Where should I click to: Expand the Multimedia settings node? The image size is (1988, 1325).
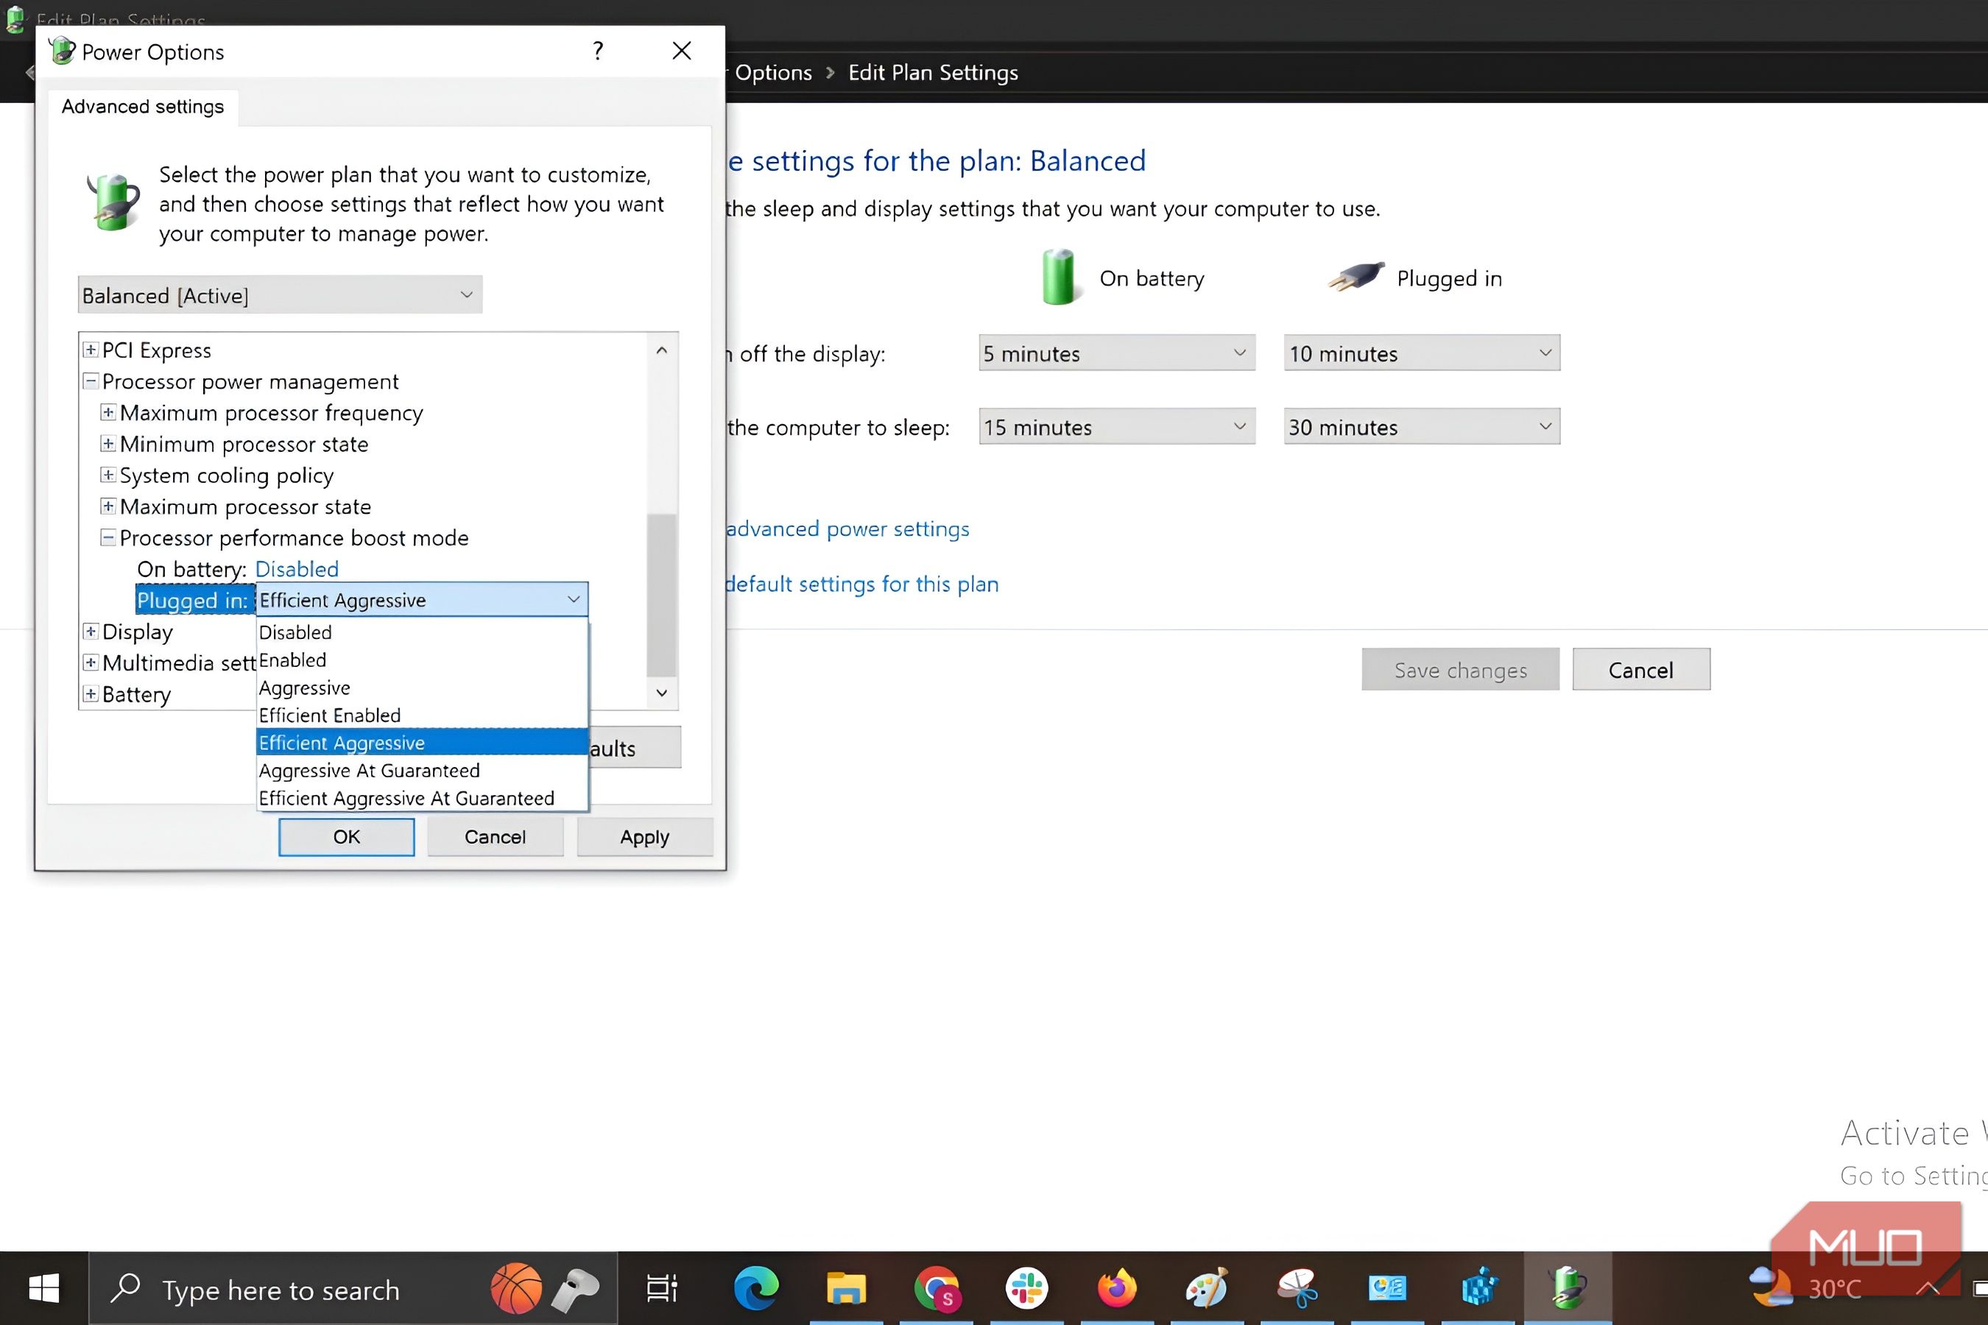click(91, 662)
